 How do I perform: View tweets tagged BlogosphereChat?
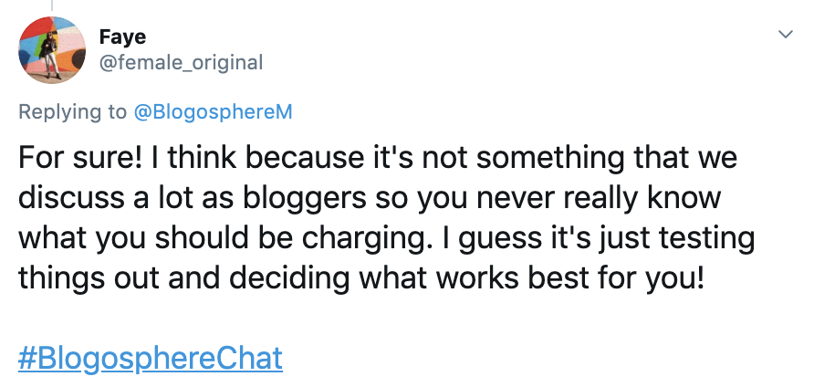(151, 358)
